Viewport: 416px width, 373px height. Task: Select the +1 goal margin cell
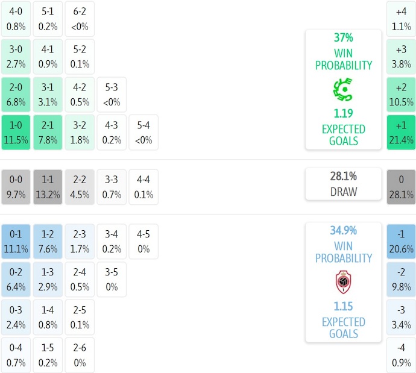(401, 133)
